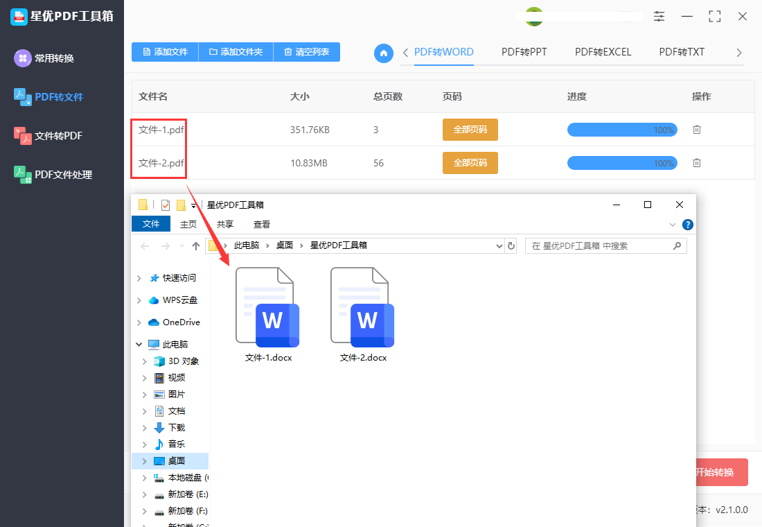Delete 文件-1.pdf using its trash icon
762x527 pixels.
pos(696,130)
